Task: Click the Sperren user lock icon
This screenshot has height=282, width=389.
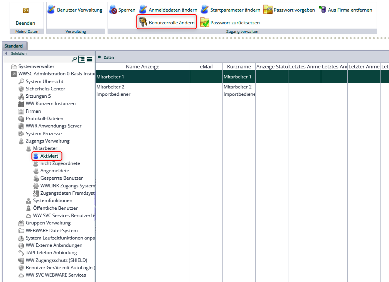Action: click(x=113, y=10)
